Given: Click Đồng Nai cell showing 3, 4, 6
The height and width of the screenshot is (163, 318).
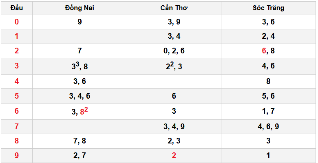Looking at the screenshot, I should click(x=79, y=96).
